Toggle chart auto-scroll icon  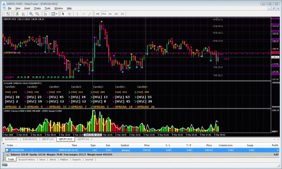(45, 14)
